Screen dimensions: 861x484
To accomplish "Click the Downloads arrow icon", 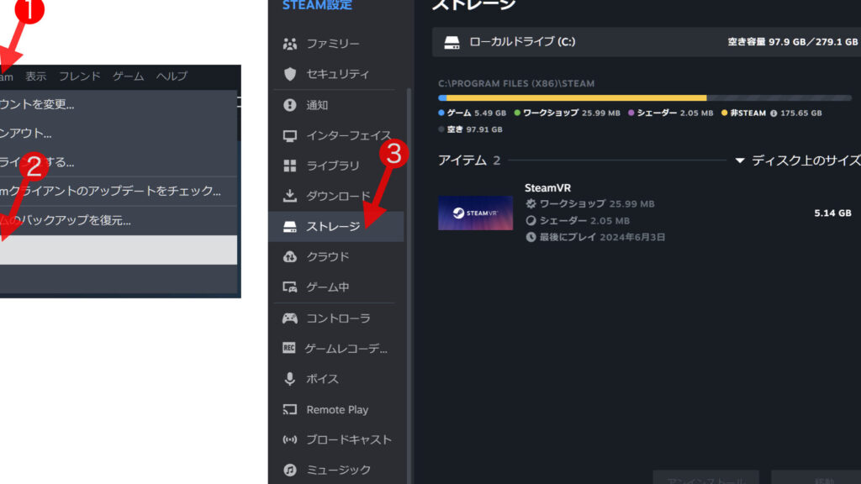I will 290,196.
